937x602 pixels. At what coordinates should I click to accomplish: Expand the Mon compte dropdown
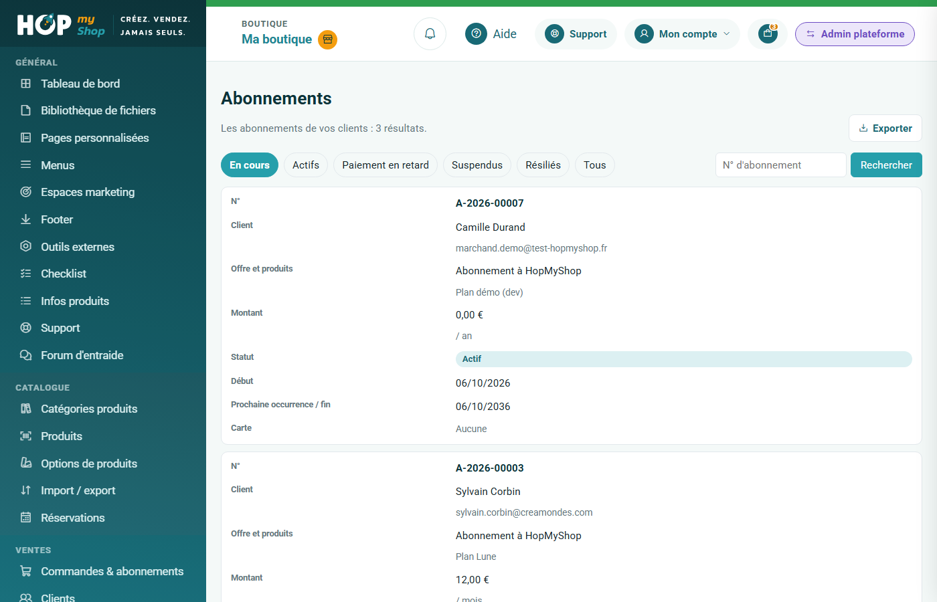point(682,34)
